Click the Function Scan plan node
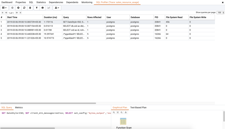Viewport: 225px width, 129px height. [123, 121]
